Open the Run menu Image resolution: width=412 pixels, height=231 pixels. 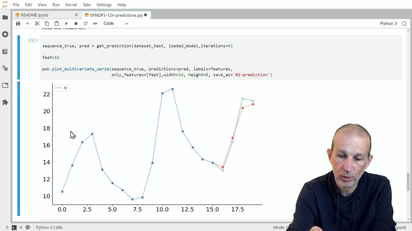(x=56, y=4)
